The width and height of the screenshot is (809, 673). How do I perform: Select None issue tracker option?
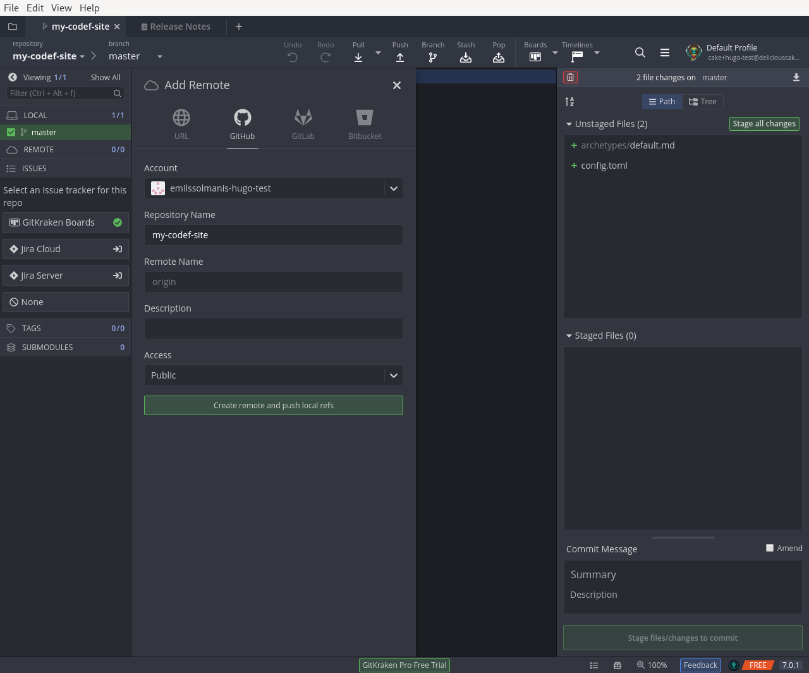(66, 302)
